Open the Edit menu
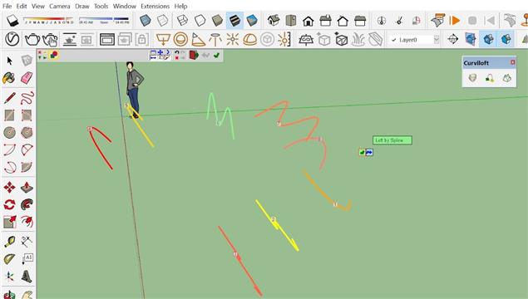 point(22,6)
